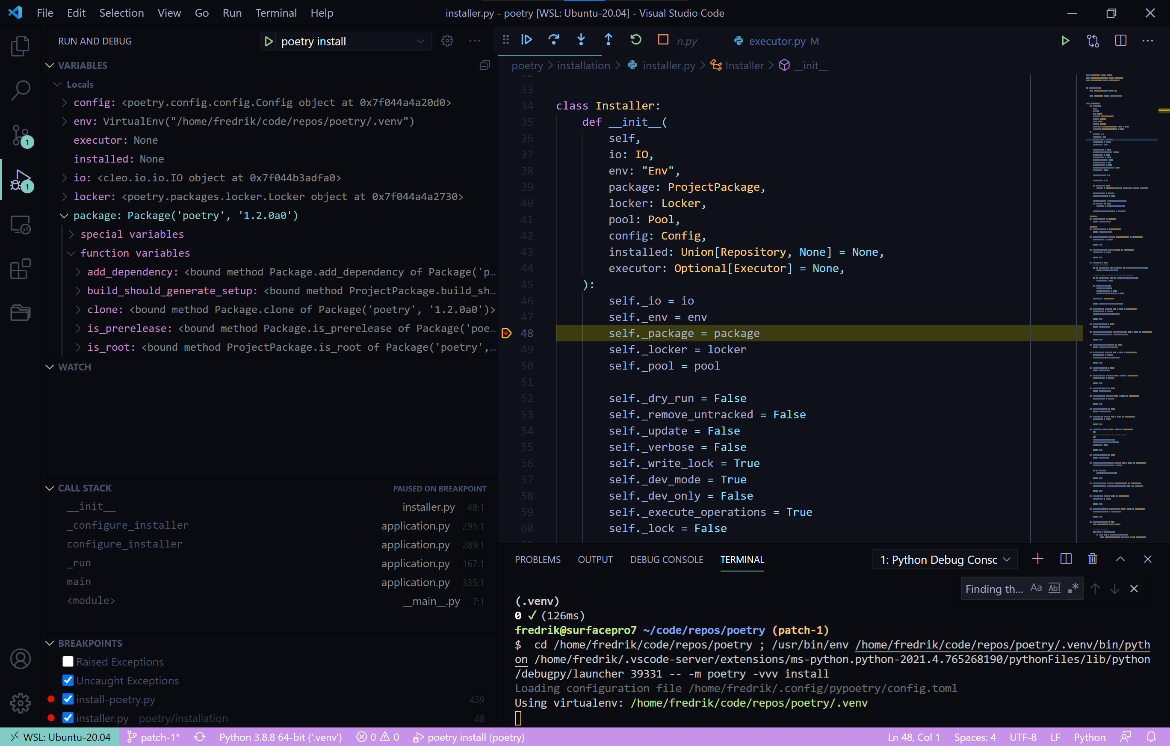This screenshot has width=1170, height=746.
Task: Restart the debug session
Action: tap(635, 40)
